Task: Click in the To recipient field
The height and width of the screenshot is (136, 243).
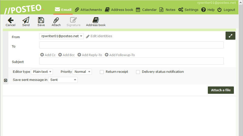Action: [131, 45]
